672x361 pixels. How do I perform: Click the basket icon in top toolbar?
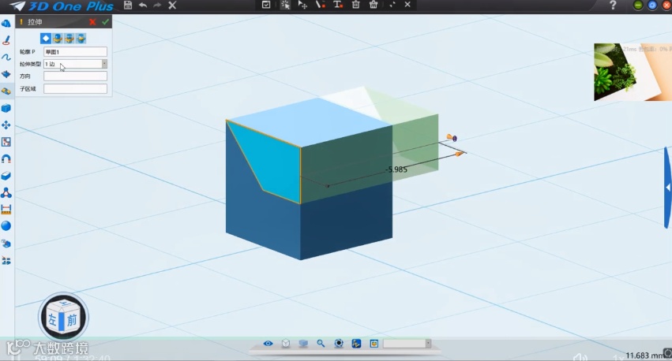(x=374, y=5)
